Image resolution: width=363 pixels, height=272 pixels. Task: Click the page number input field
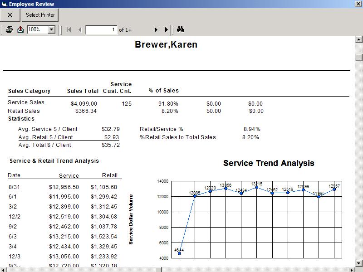point(101,29)
